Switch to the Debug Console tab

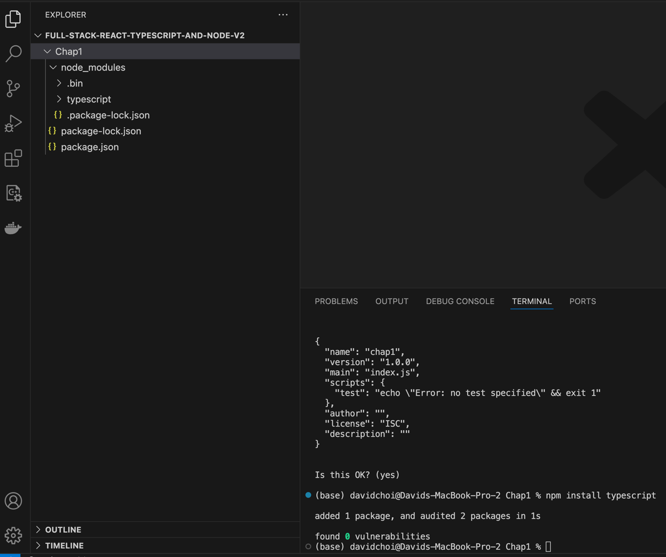(460, 301)
